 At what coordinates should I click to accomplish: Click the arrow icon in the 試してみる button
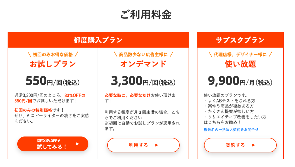tap(77, 144)
